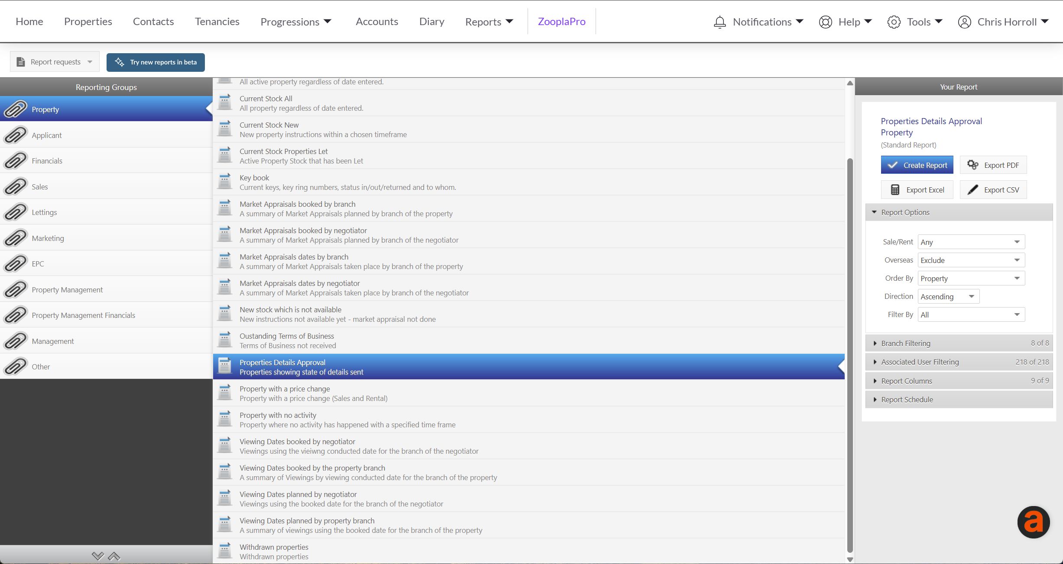The height and width of the screenshot is (564, 1063).
Task: Click the calculator icon on Export Excel
Action: [895, 189]
